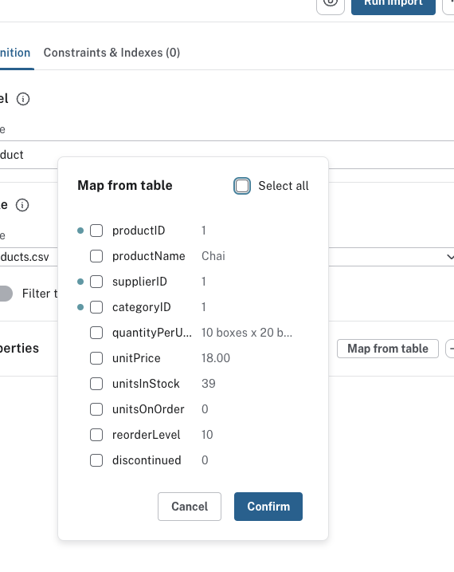Click the quantityPerU... label text
454x572 pixels.
tap(152, 333)
